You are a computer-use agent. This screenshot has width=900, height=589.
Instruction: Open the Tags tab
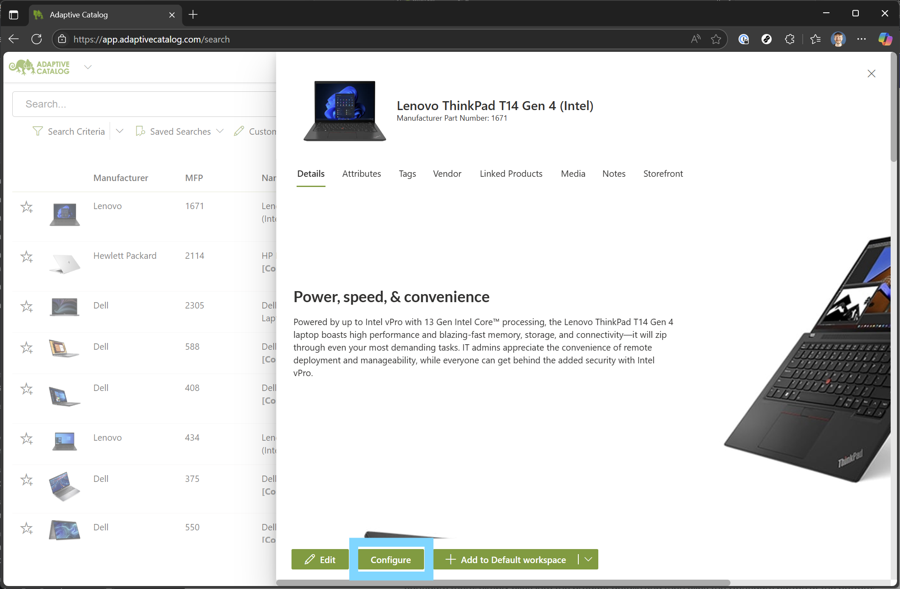click(407, 173)
